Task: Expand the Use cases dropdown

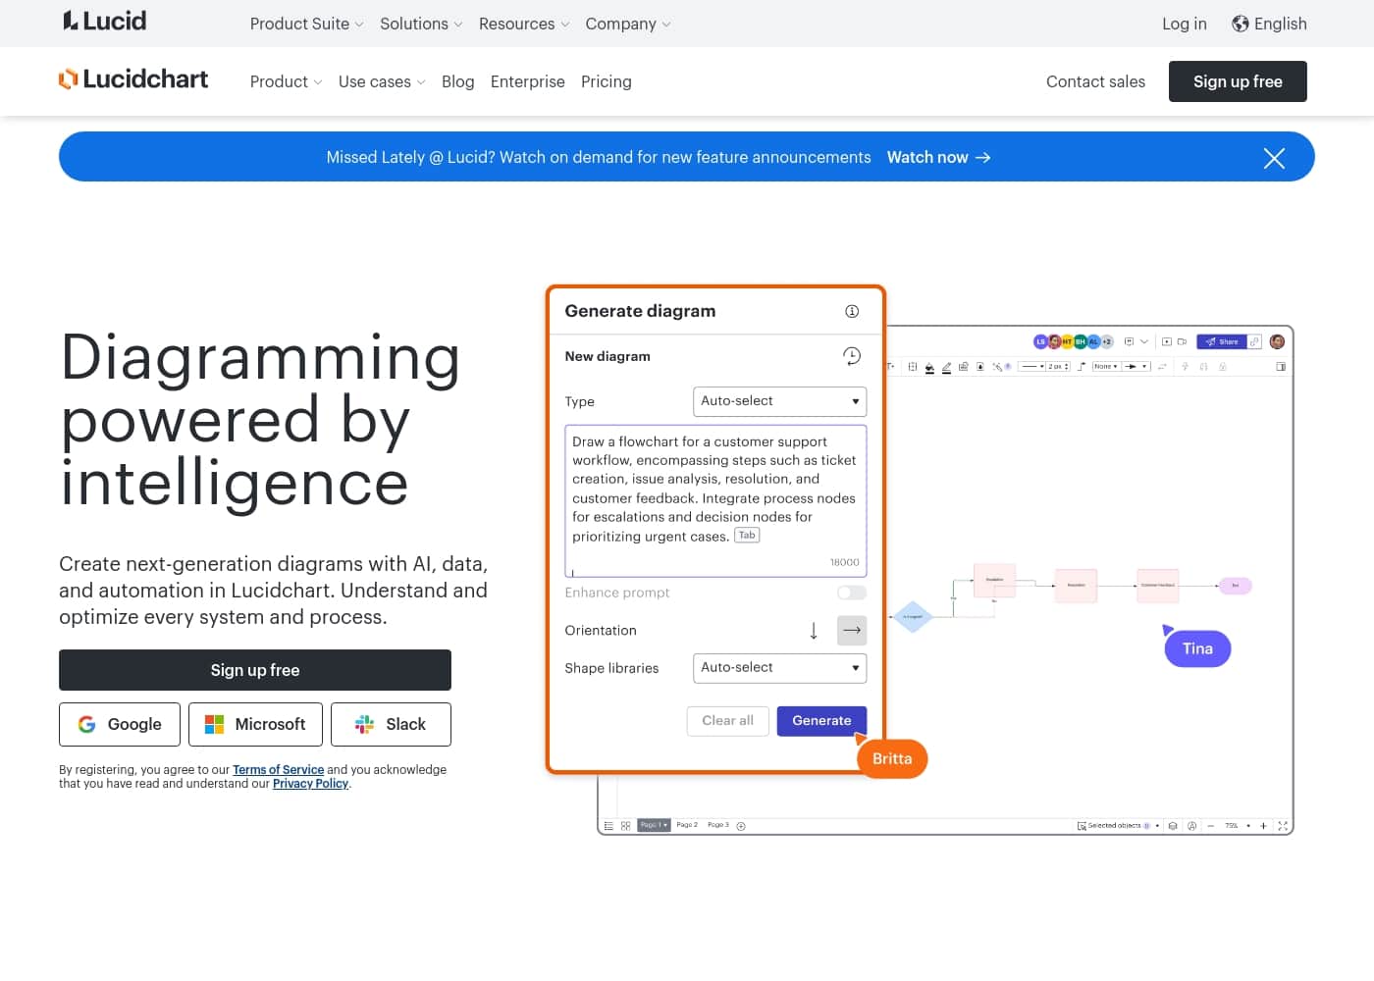Action: pyautogui.click(x=382, y=81)
